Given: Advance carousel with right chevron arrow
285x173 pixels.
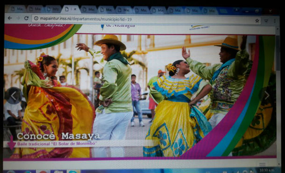Looking at the screenshot, I should tap(267, 95).
